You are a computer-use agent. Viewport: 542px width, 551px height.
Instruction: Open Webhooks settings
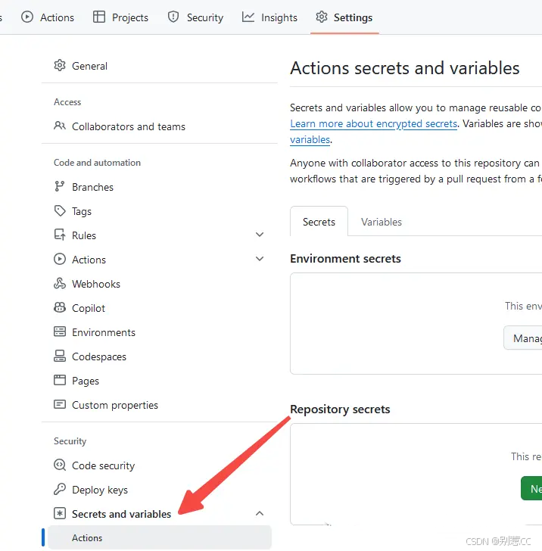tap(160, 284)
